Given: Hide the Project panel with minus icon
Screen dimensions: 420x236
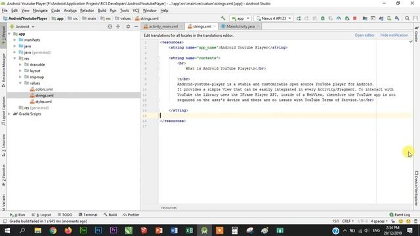Looking at the screenshot, I should point(136,26).
